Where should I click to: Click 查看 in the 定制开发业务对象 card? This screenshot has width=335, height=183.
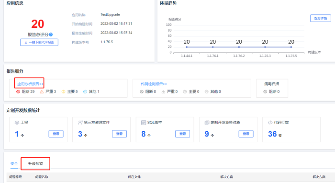246,134
